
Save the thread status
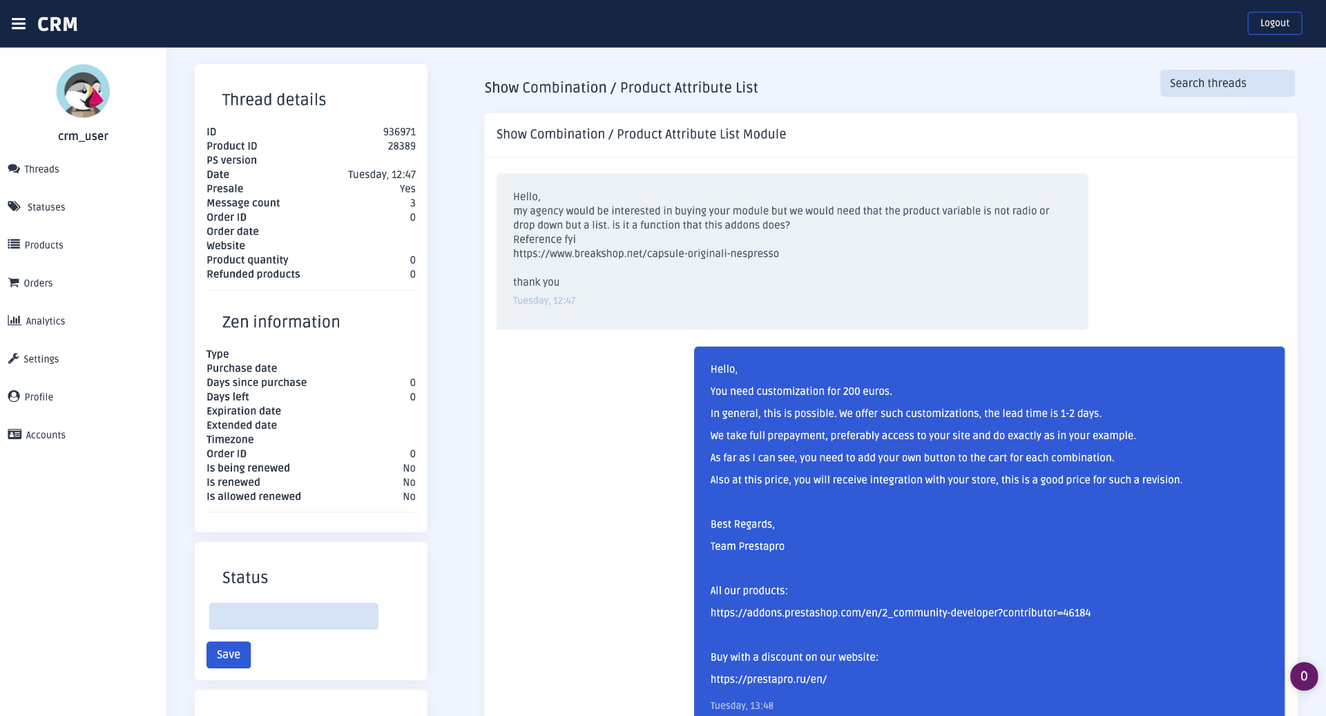click(229, 655)
